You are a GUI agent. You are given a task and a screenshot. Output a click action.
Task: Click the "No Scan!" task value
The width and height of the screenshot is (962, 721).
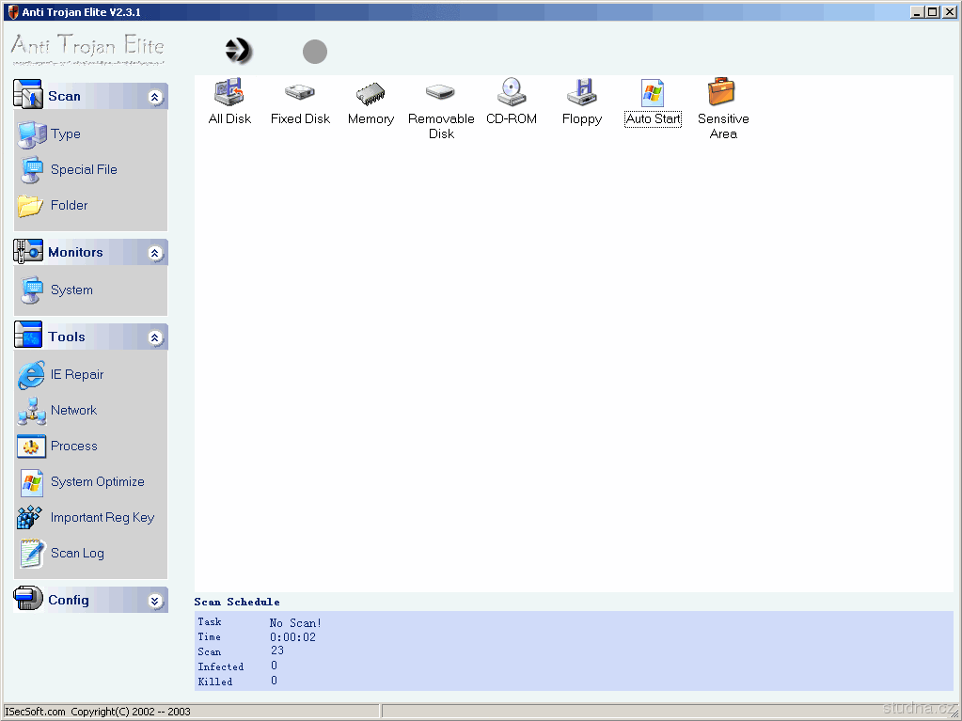(x=295, y=623)
